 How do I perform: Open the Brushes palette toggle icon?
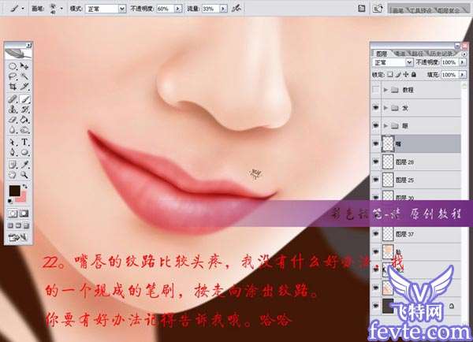pyautogui.click(x=361, y=9)
